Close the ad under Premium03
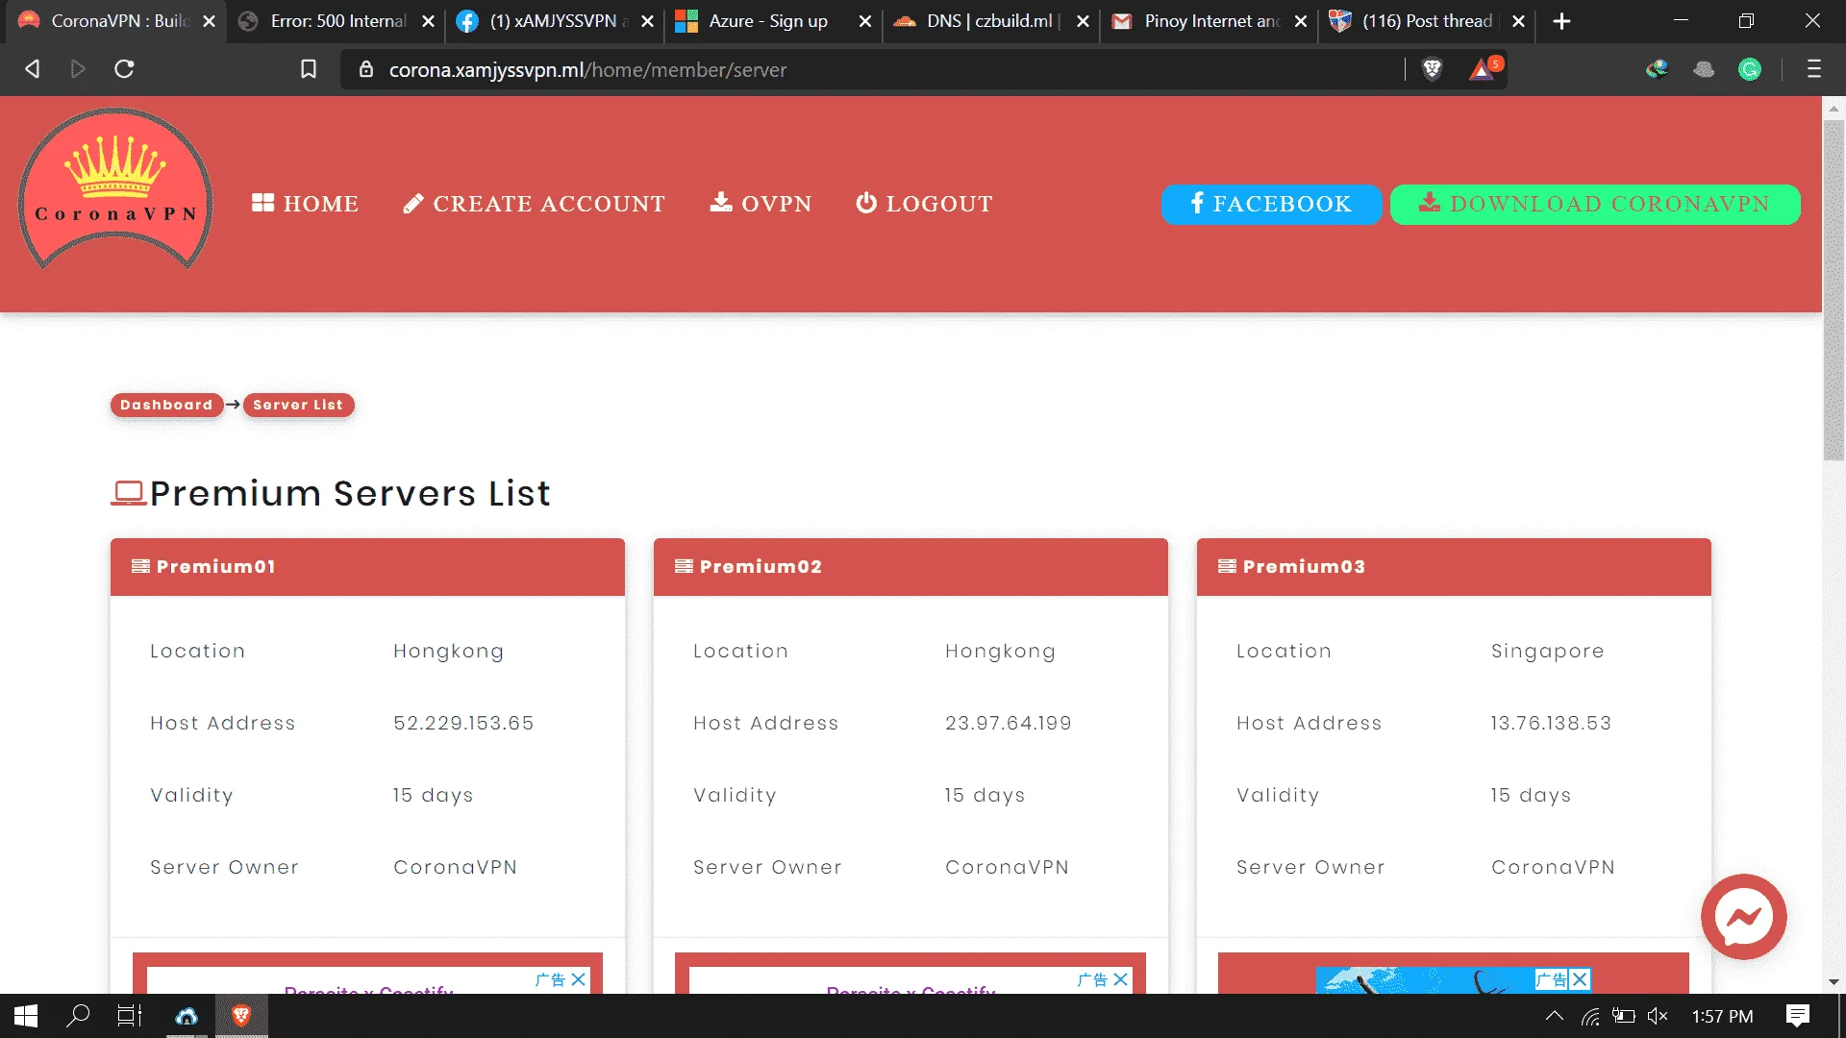This screenshot has height=1038, width=1846. pyautogui.click(x=1580, y=979)
